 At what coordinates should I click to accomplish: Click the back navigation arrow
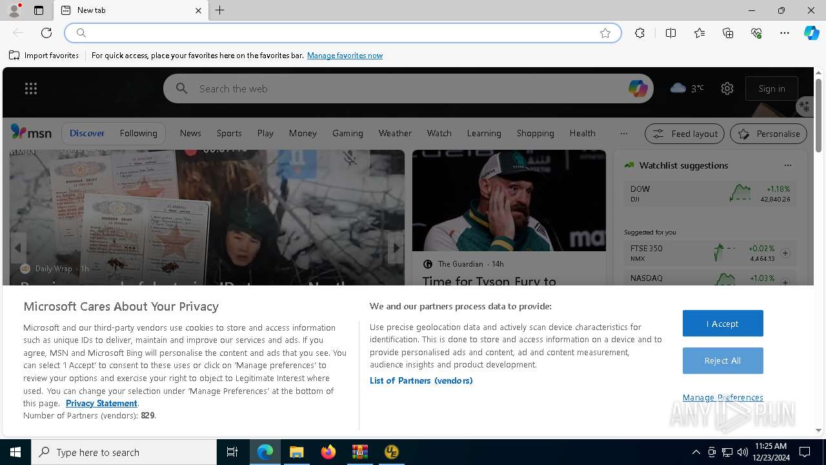18,33
